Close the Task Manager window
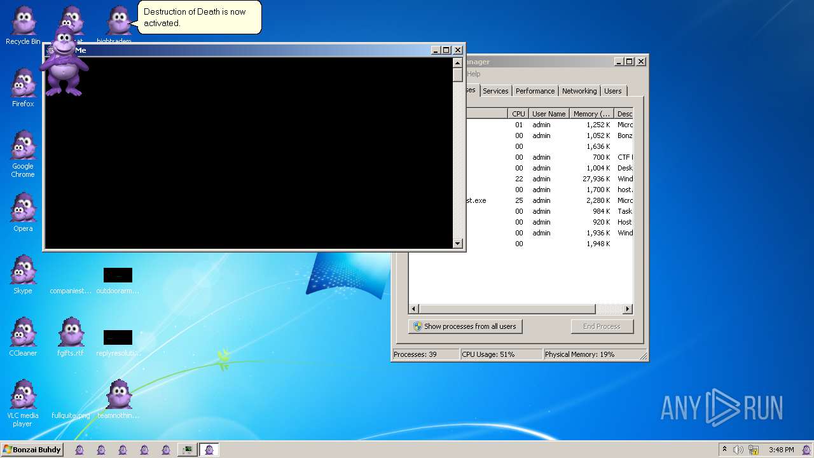The image size is (814, 458). (x=641, y=62)
